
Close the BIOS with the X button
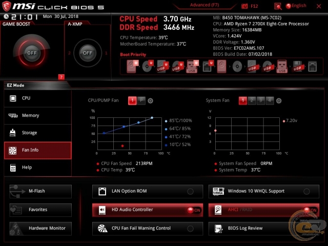pyautogui.click(x=319, y=6)
